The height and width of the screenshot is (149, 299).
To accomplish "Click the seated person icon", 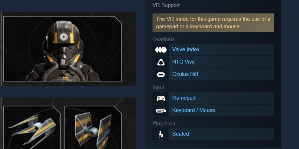I will pyautogui.click(x=161, y=134).
